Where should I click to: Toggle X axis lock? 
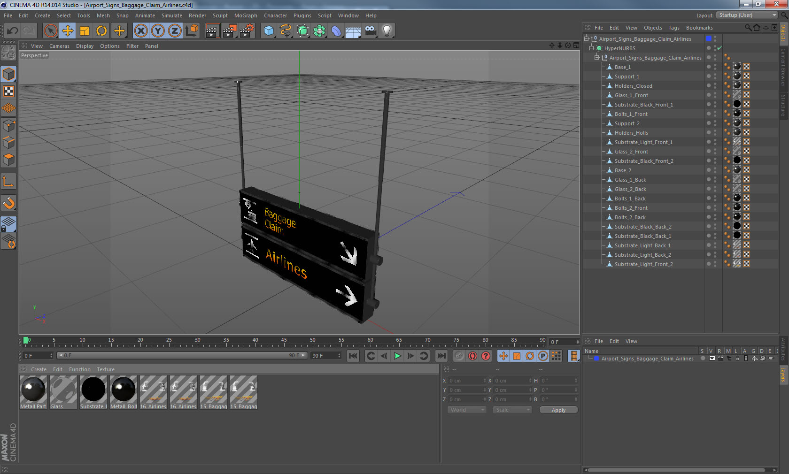point(140,31)
